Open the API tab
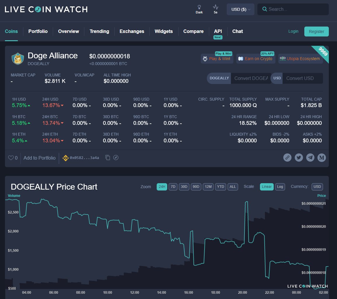 point(218,32)
